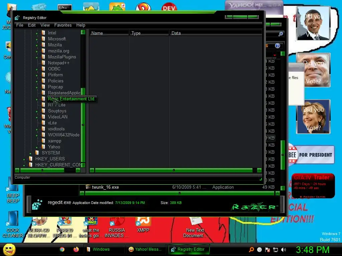Expand the Policies key node
The image size is (342, 256).
(37, 81)
